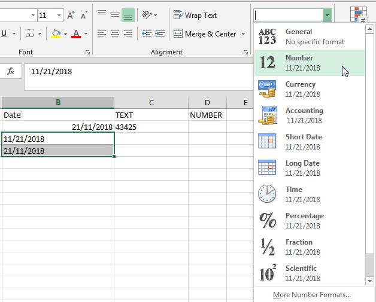376x302 pixels.
Task: Collapse the number format dropdown arrow
Action: click(x=327, y=16)
